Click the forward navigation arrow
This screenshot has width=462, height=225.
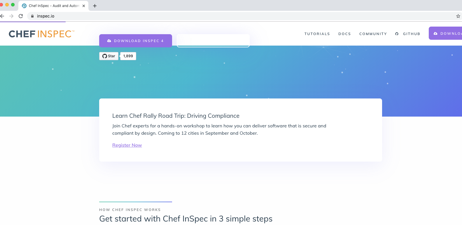[x=11, y=16]
